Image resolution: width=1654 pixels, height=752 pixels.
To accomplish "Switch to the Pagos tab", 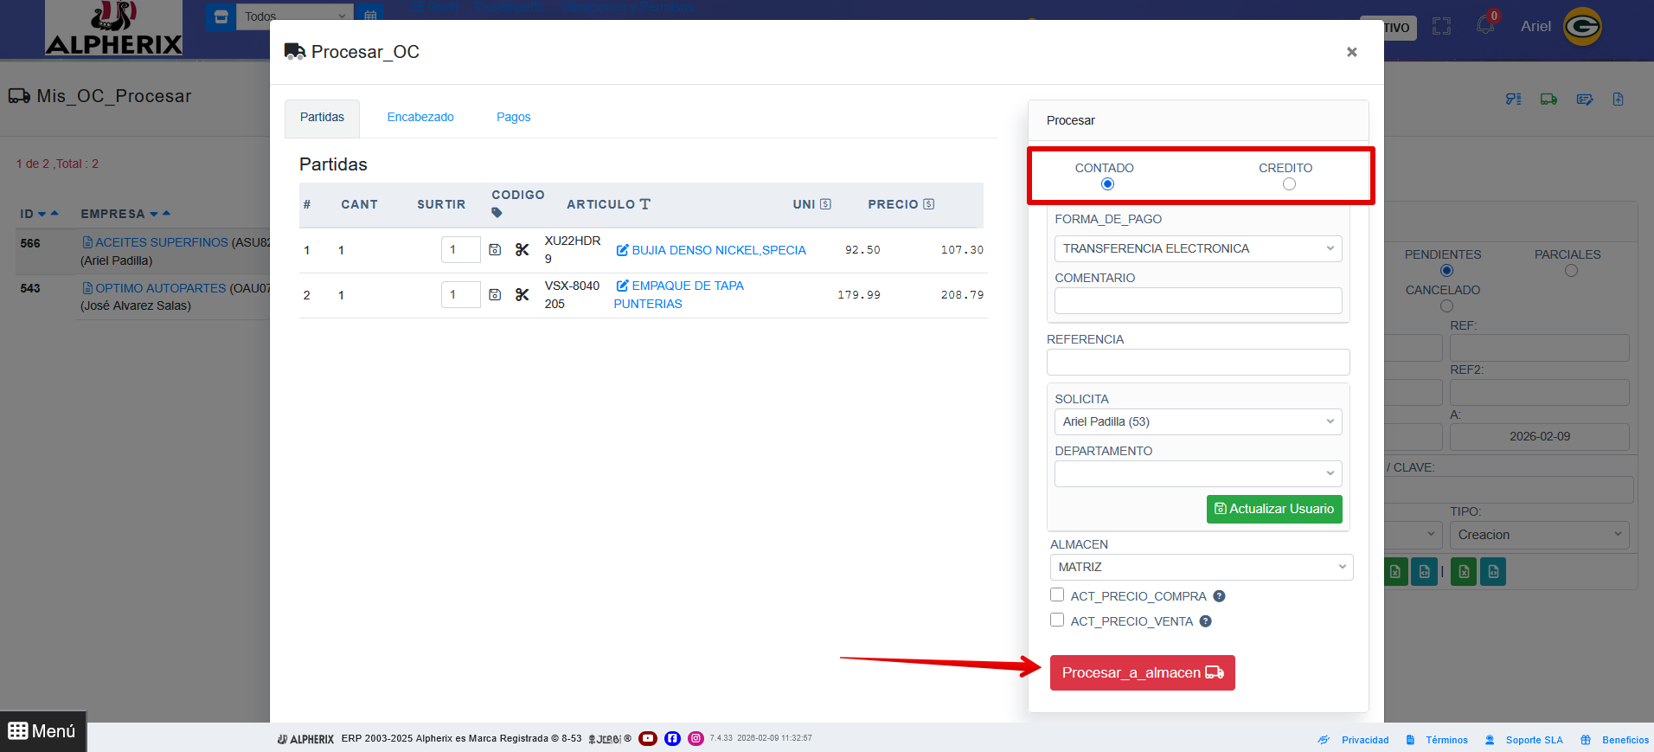I will (513, 117).
